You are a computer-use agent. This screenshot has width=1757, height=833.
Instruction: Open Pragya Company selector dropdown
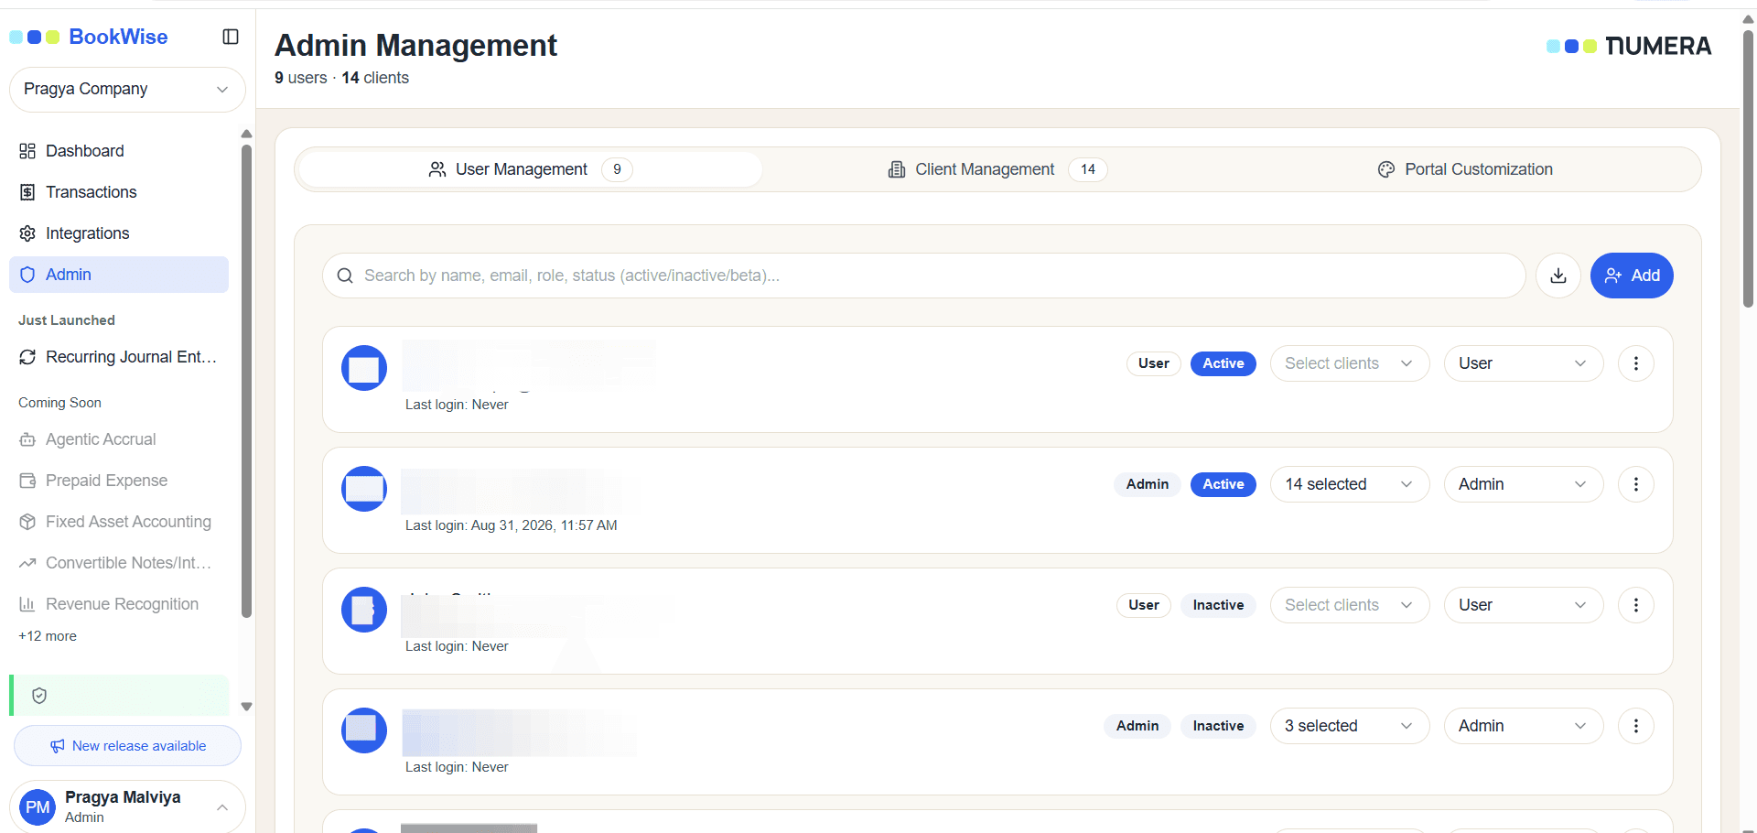pos(127,90)
